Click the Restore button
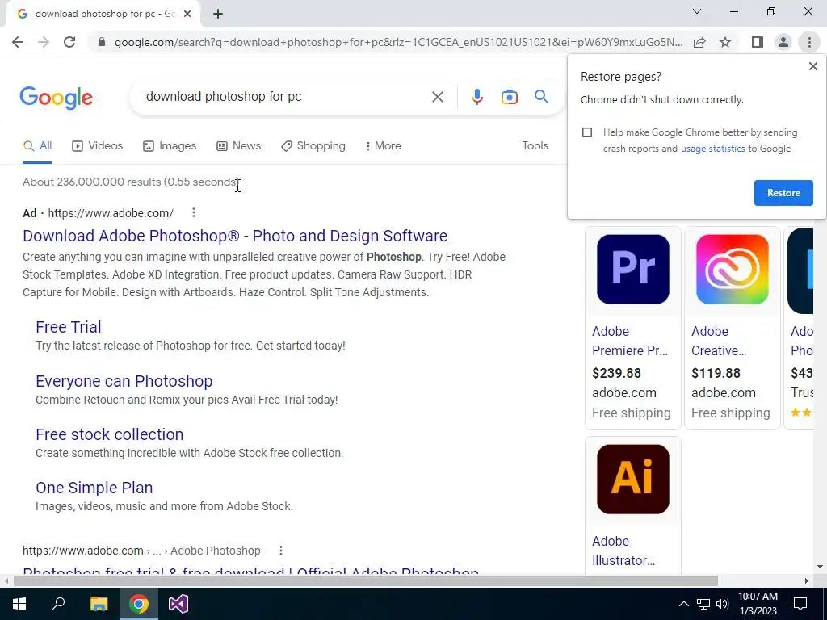The width and height of the screenshot is (827, 620). [x=783, y=193]
